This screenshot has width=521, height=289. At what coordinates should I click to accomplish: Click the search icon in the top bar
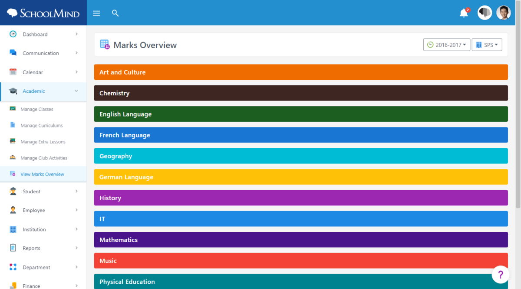pyautogui.click(x=115, y=13)
